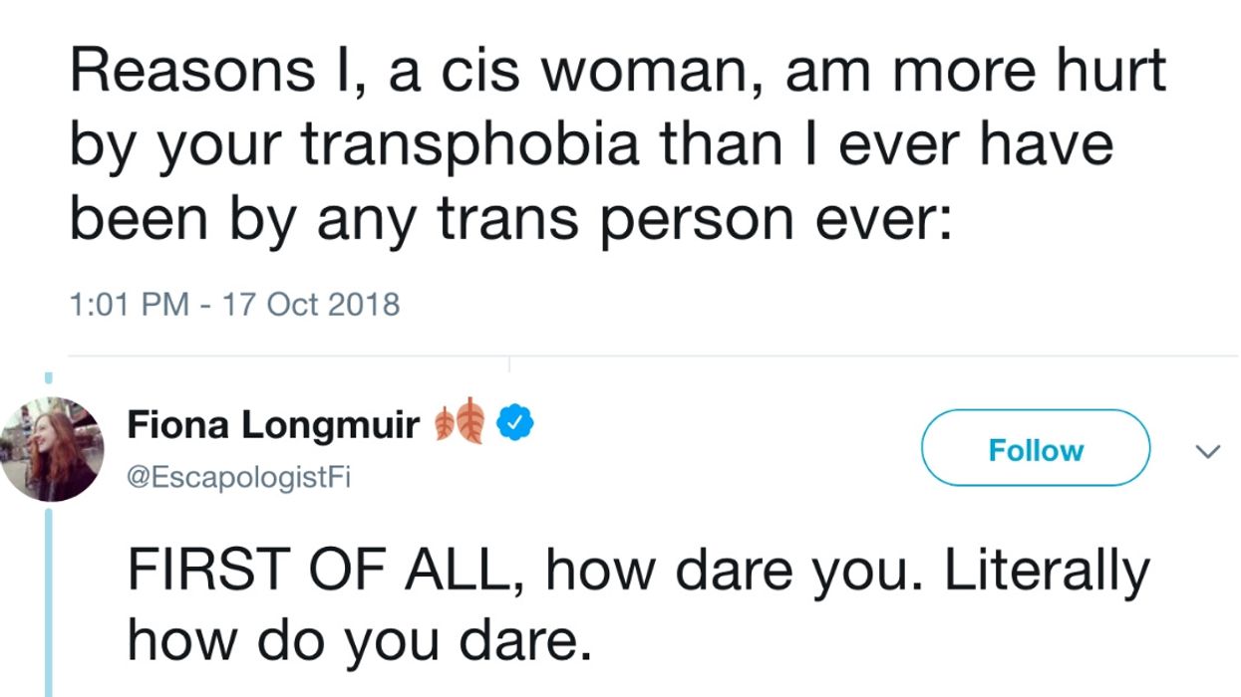Click the down arrow on the reply tweet
Viewport: 1241px width, 697px height.
[x=1206, y=450]
